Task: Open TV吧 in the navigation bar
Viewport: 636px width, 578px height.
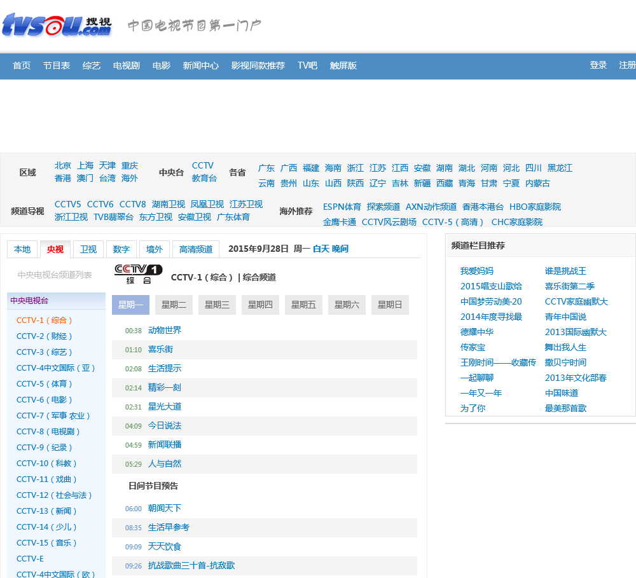Action: click(x=307, y=65)
